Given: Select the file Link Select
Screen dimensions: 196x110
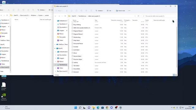Looking at the screenshot, I should pyautogui.click(x=76, y=50).
